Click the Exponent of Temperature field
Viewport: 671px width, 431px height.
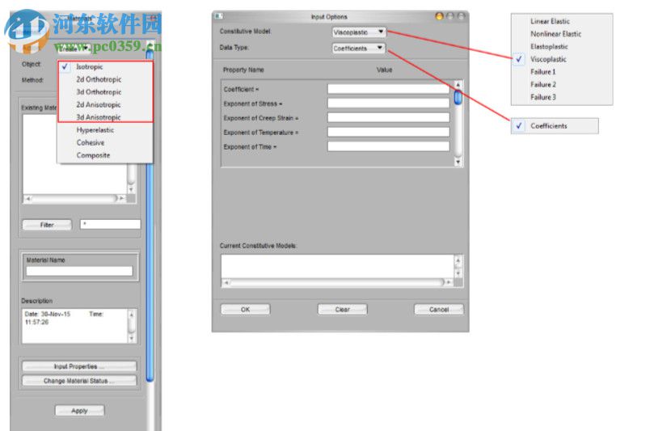389,133
